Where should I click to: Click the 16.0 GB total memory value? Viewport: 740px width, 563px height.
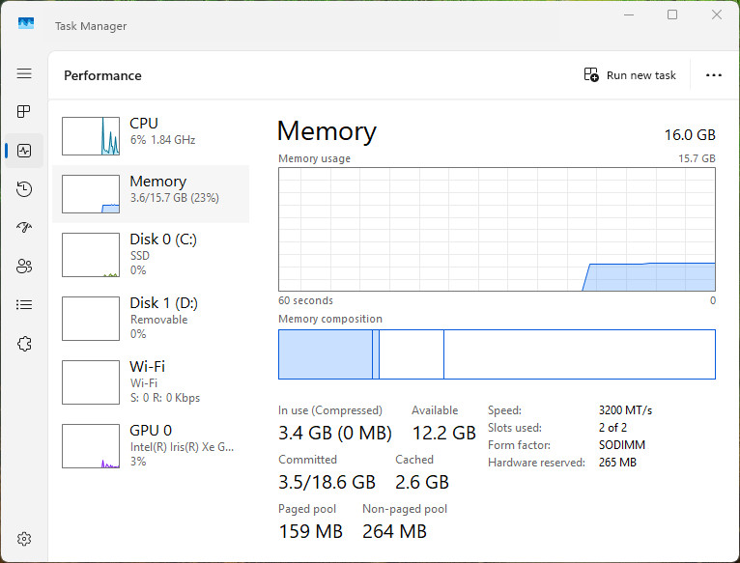(690, 135)
